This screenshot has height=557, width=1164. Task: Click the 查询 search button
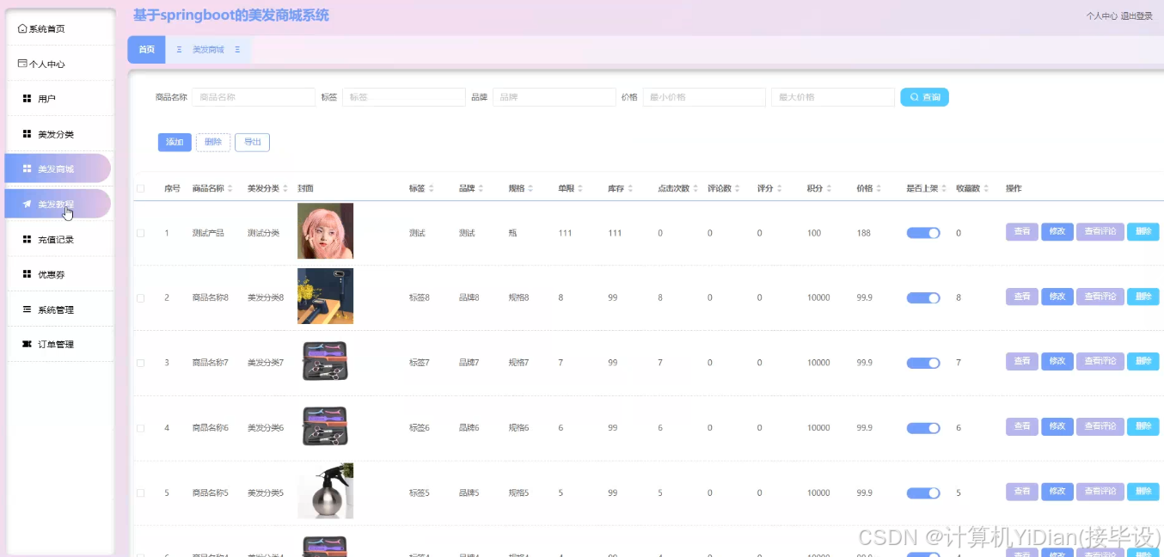[924, 97]
